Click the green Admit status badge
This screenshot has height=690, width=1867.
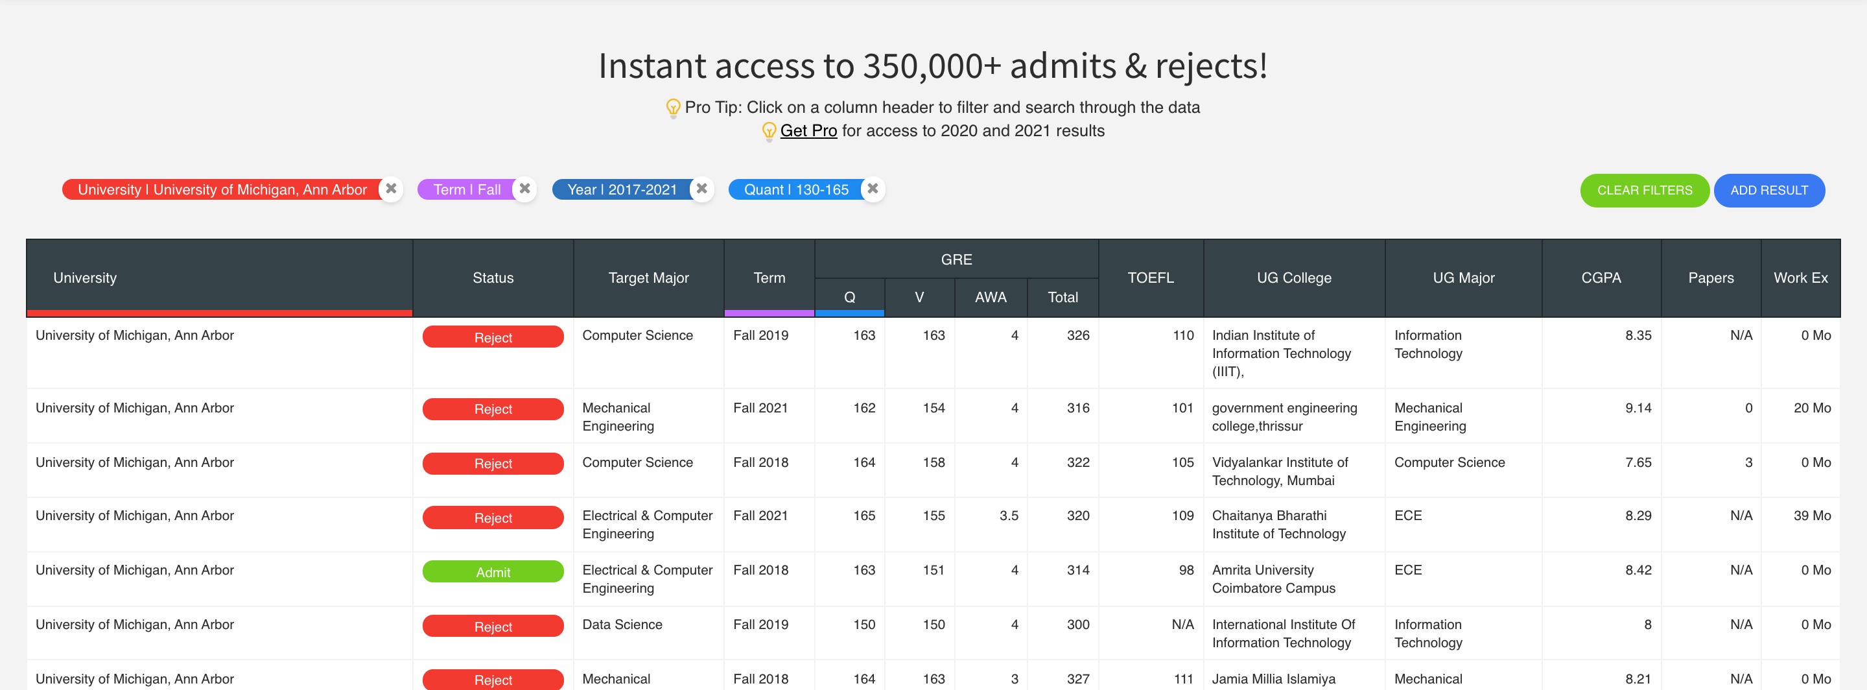tap(493, 572)
